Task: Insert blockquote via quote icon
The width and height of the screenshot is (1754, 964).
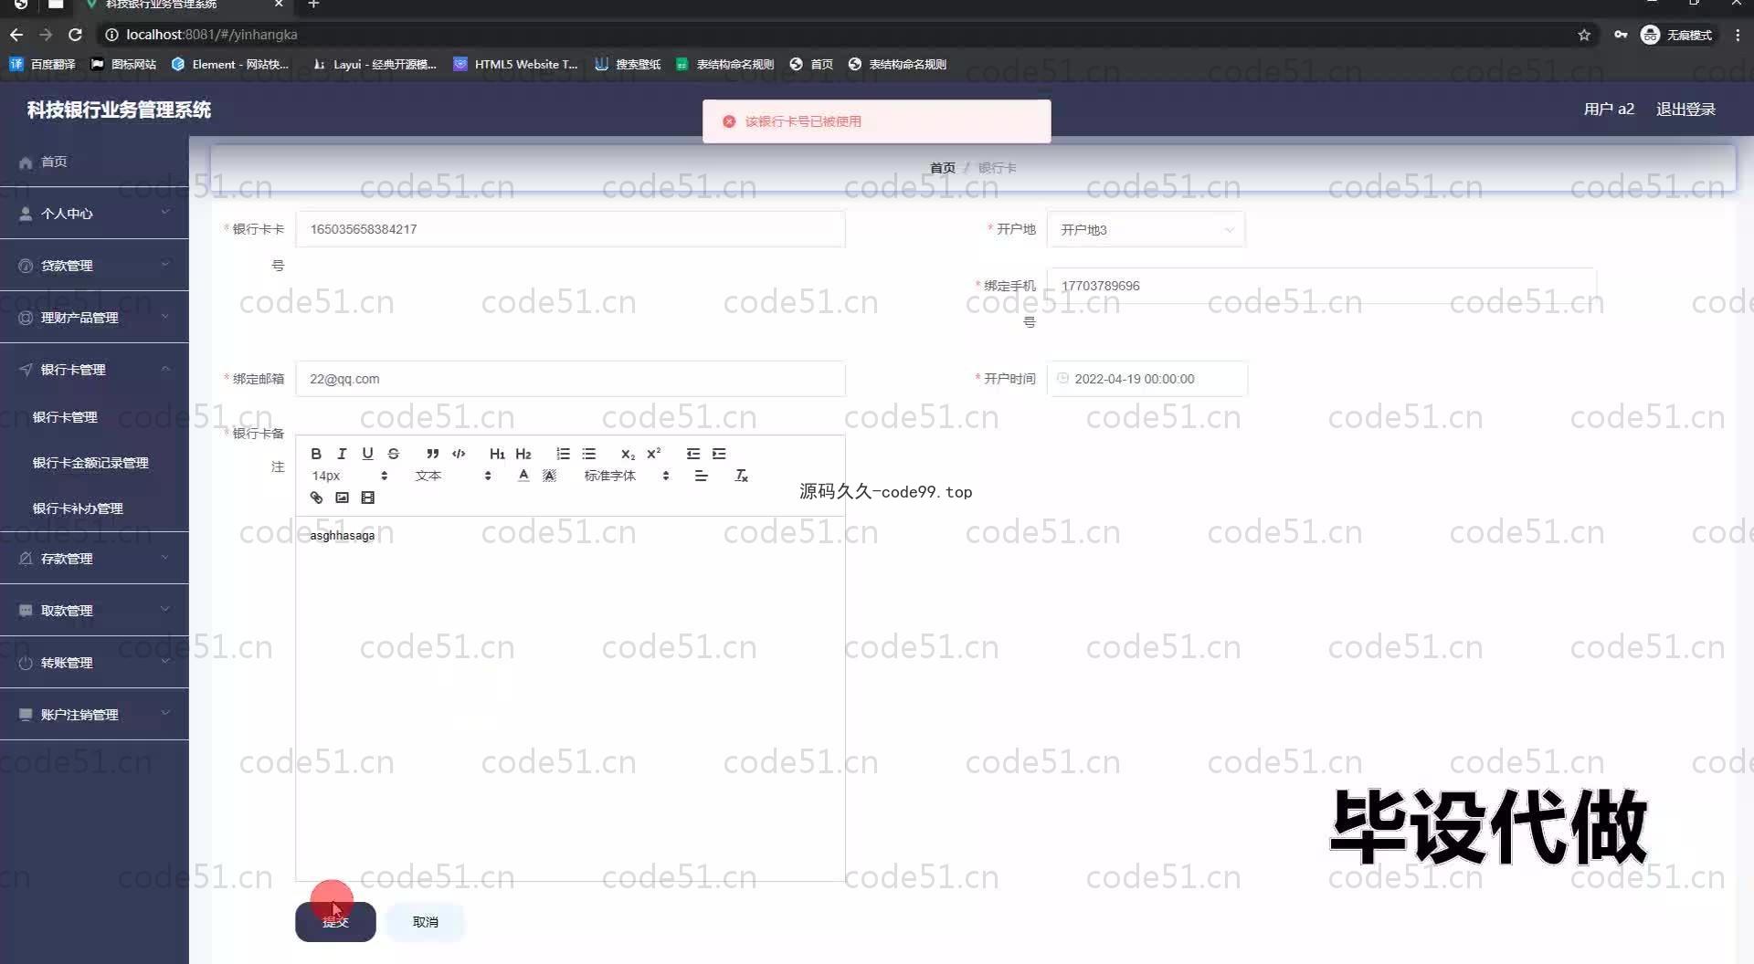Action: pos(432,454)
